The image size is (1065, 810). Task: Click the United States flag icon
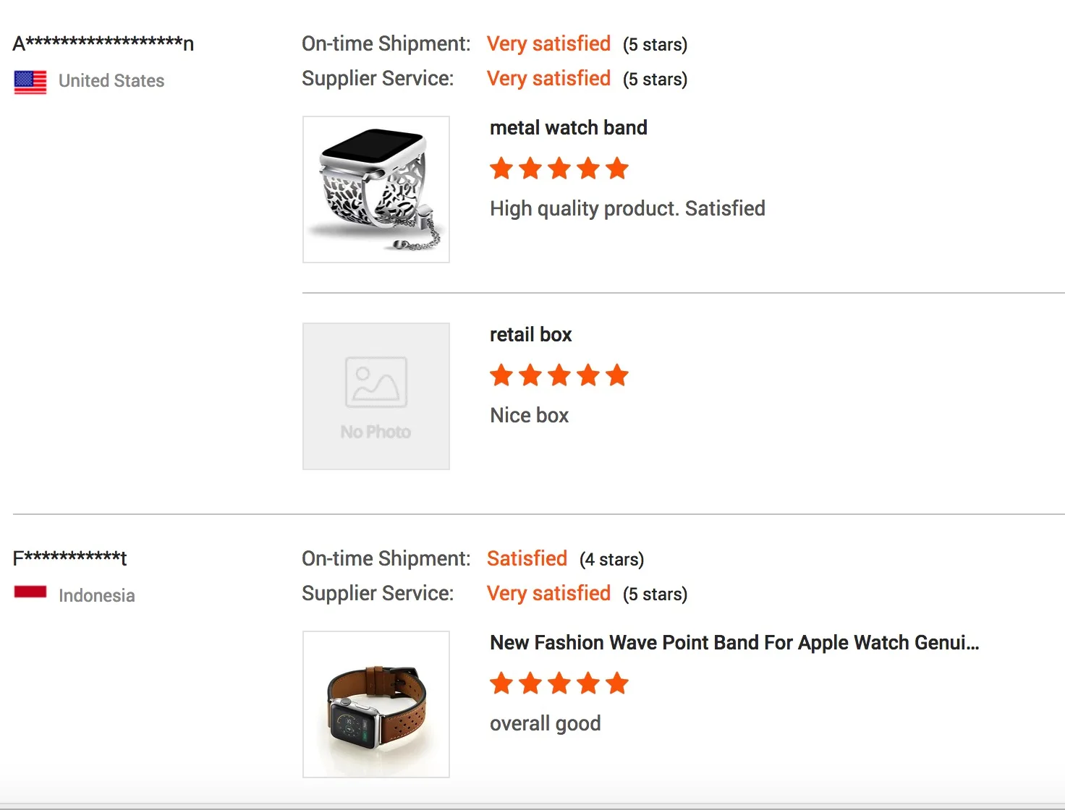pyautogui.click(x=30, y=82)
